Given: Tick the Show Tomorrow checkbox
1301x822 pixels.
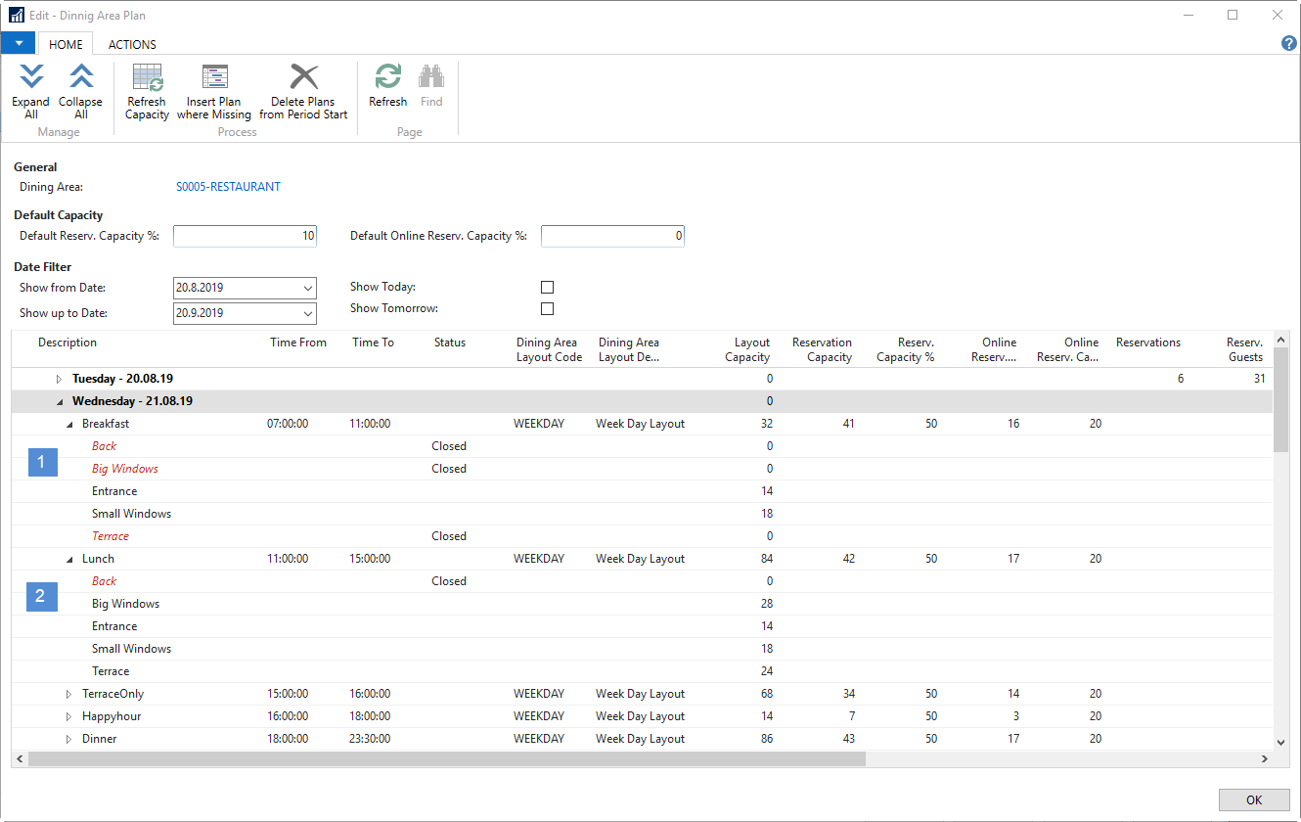Looking at the screenshot, I should (547, 309).
